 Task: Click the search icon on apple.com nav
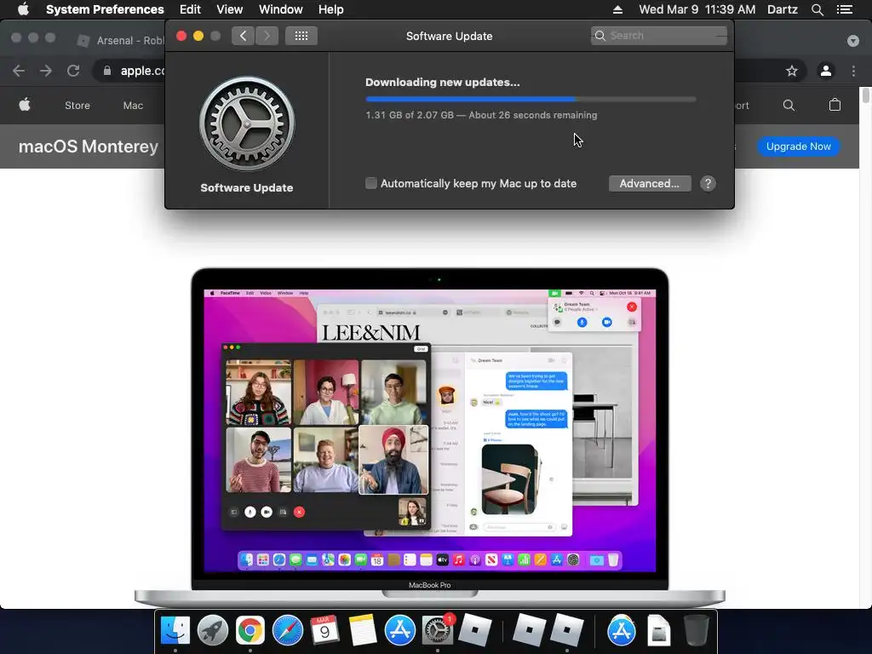(x=789, y=105)
